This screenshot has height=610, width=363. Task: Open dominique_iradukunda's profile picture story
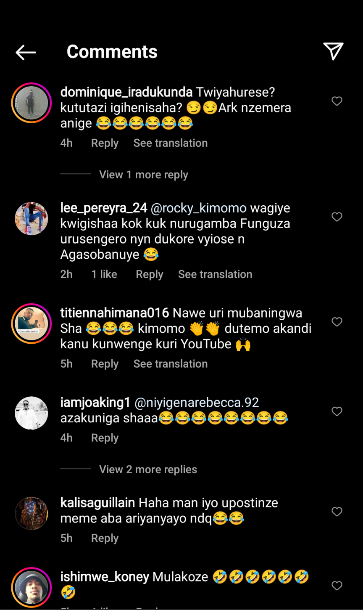point(32,103)
